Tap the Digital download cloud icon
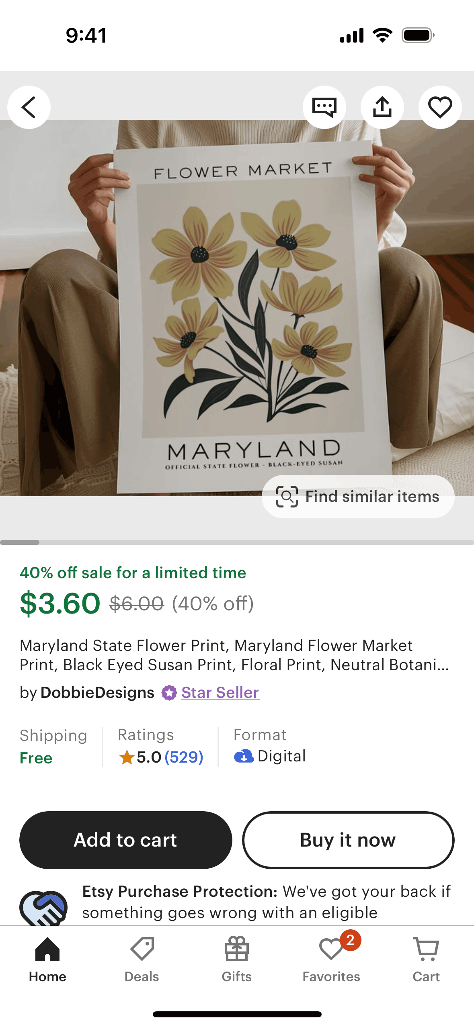 coord(244,756)
